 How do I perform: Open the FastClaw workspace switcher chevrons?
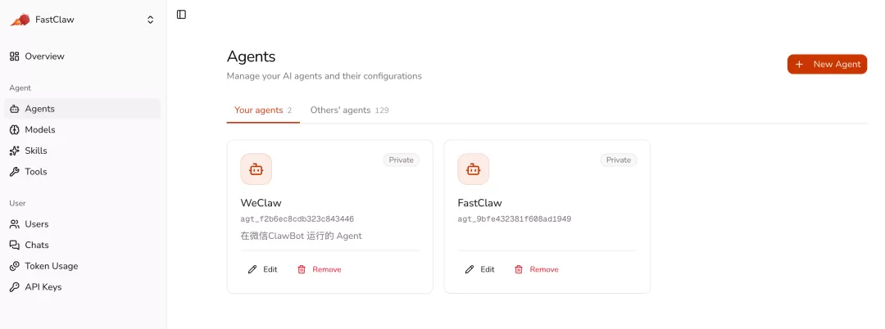(150, 20)
